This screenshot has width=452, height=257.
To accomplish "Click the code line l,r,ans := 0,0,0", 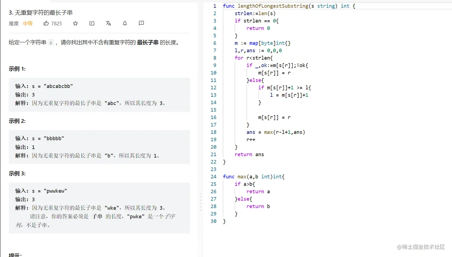I will (258, 51).
